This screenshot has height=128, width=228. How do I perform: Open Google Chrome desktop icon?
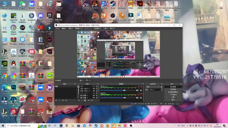pos(5,78)
